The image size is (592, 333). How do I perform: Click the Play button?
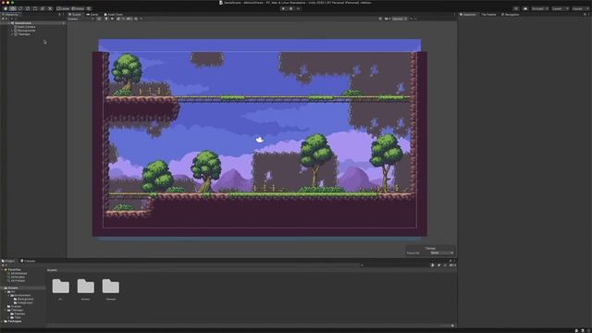click(x=283, y=8)
